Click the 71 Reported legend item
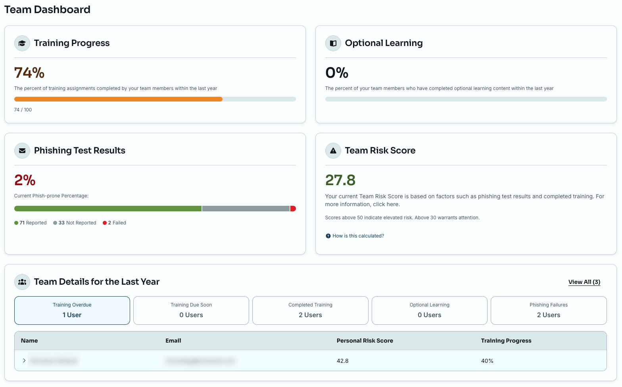Screen dimensions: 622x387 click(x=31, y=223)
